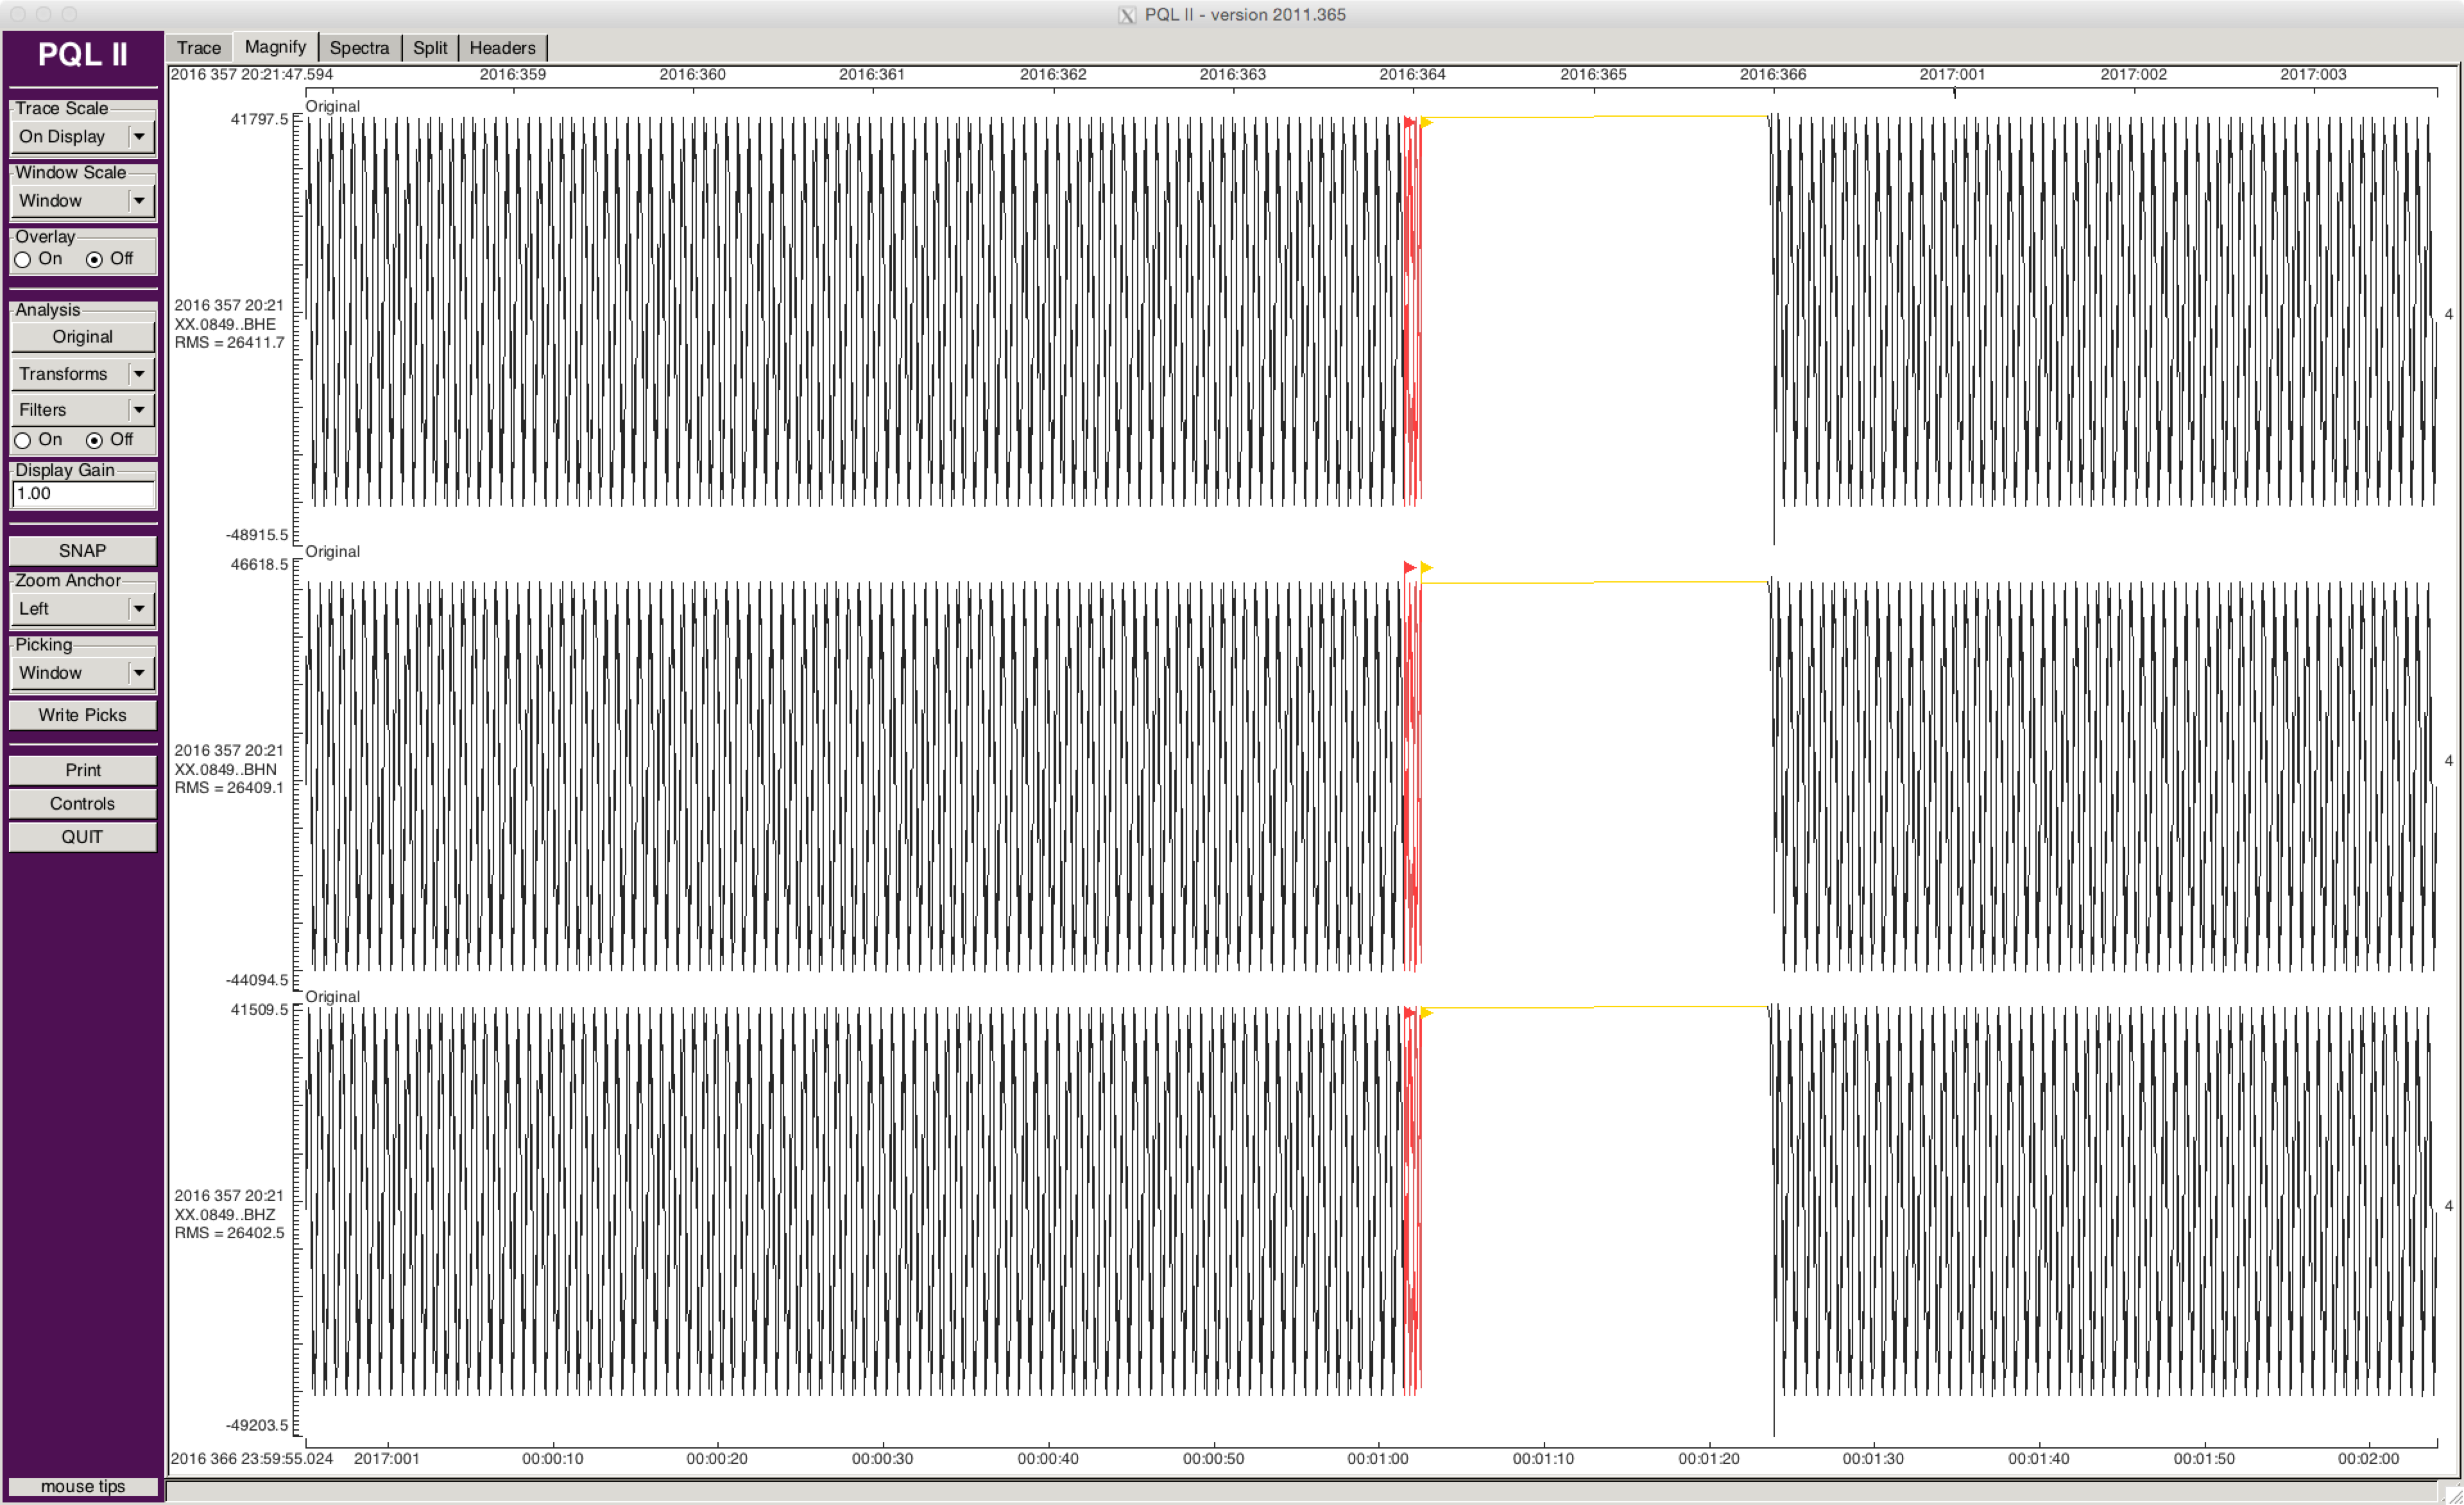Click the Write Picks button
Viewport: 2464px width, 1505px height.
coord(82,715)
